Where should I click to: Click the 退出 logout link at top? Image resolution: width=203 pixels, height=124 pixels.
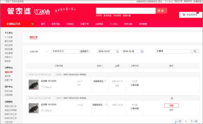point(160,1)
